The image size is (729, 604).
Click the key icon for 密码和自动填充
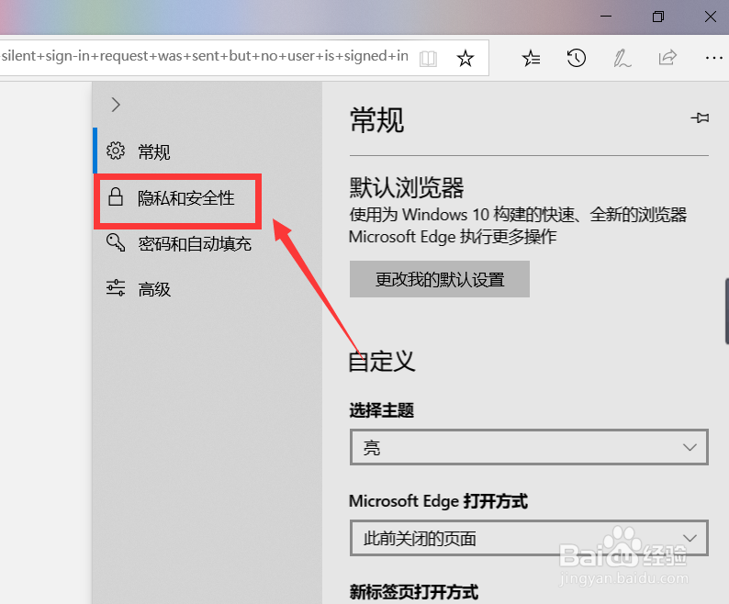coord(116,242)
